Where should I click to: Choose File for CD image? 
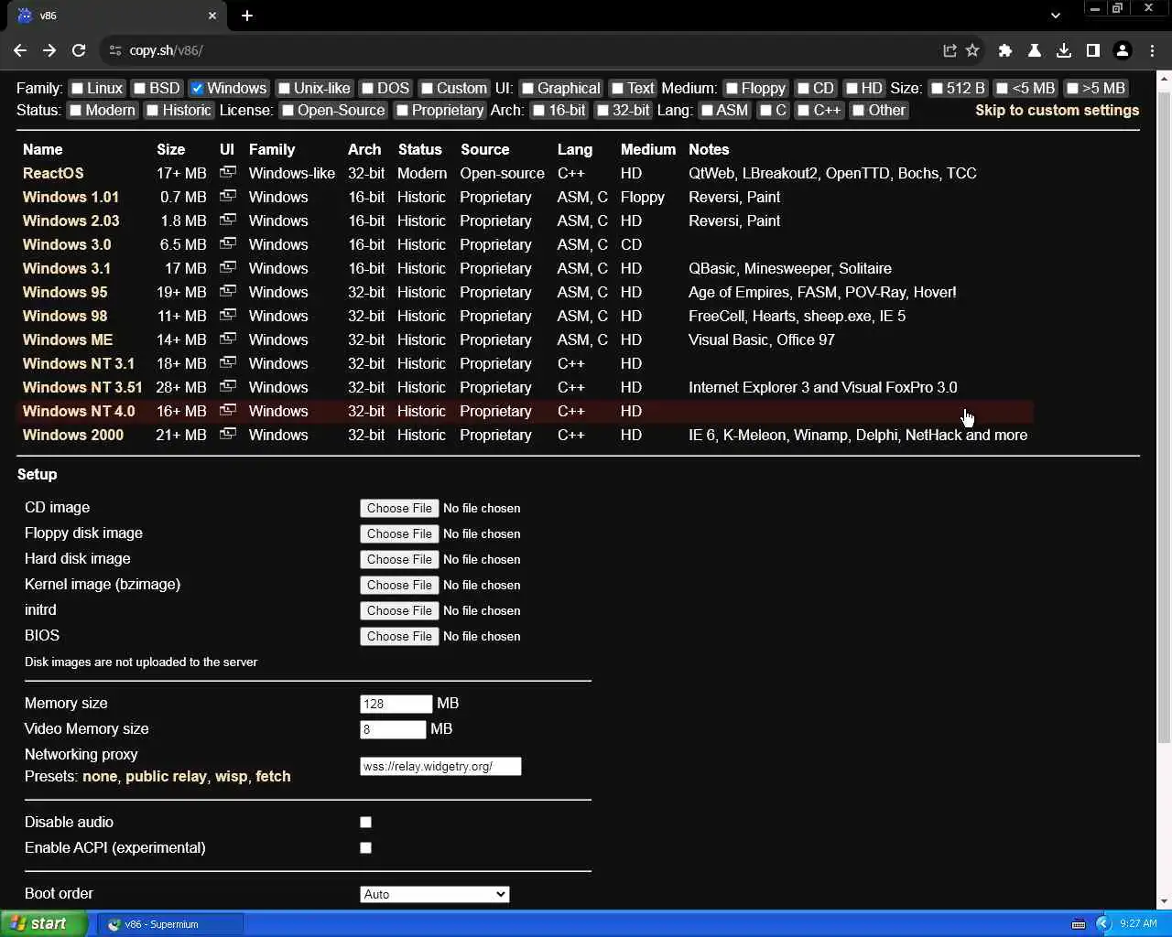[399, 508]
